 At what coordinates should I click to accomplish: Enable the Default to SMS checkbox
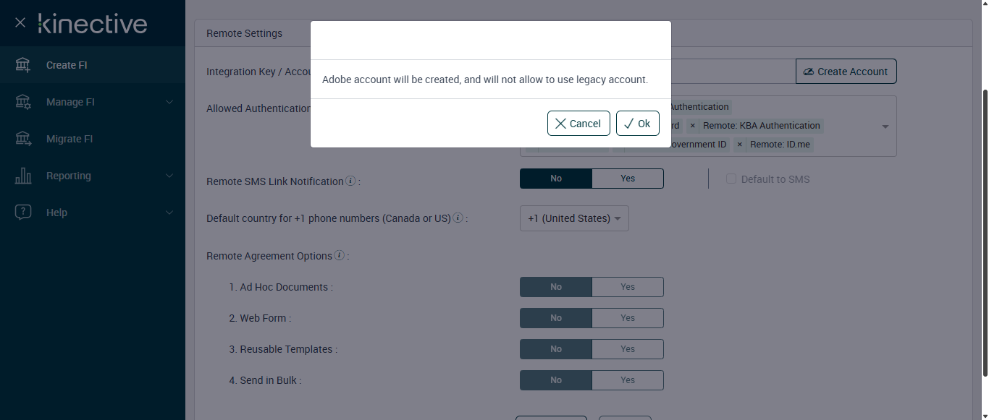point(731,179)
